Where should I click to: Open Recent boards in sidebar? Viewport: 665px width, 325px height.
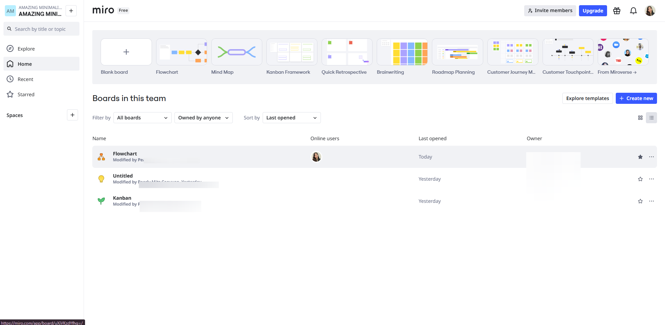point(42,79)
